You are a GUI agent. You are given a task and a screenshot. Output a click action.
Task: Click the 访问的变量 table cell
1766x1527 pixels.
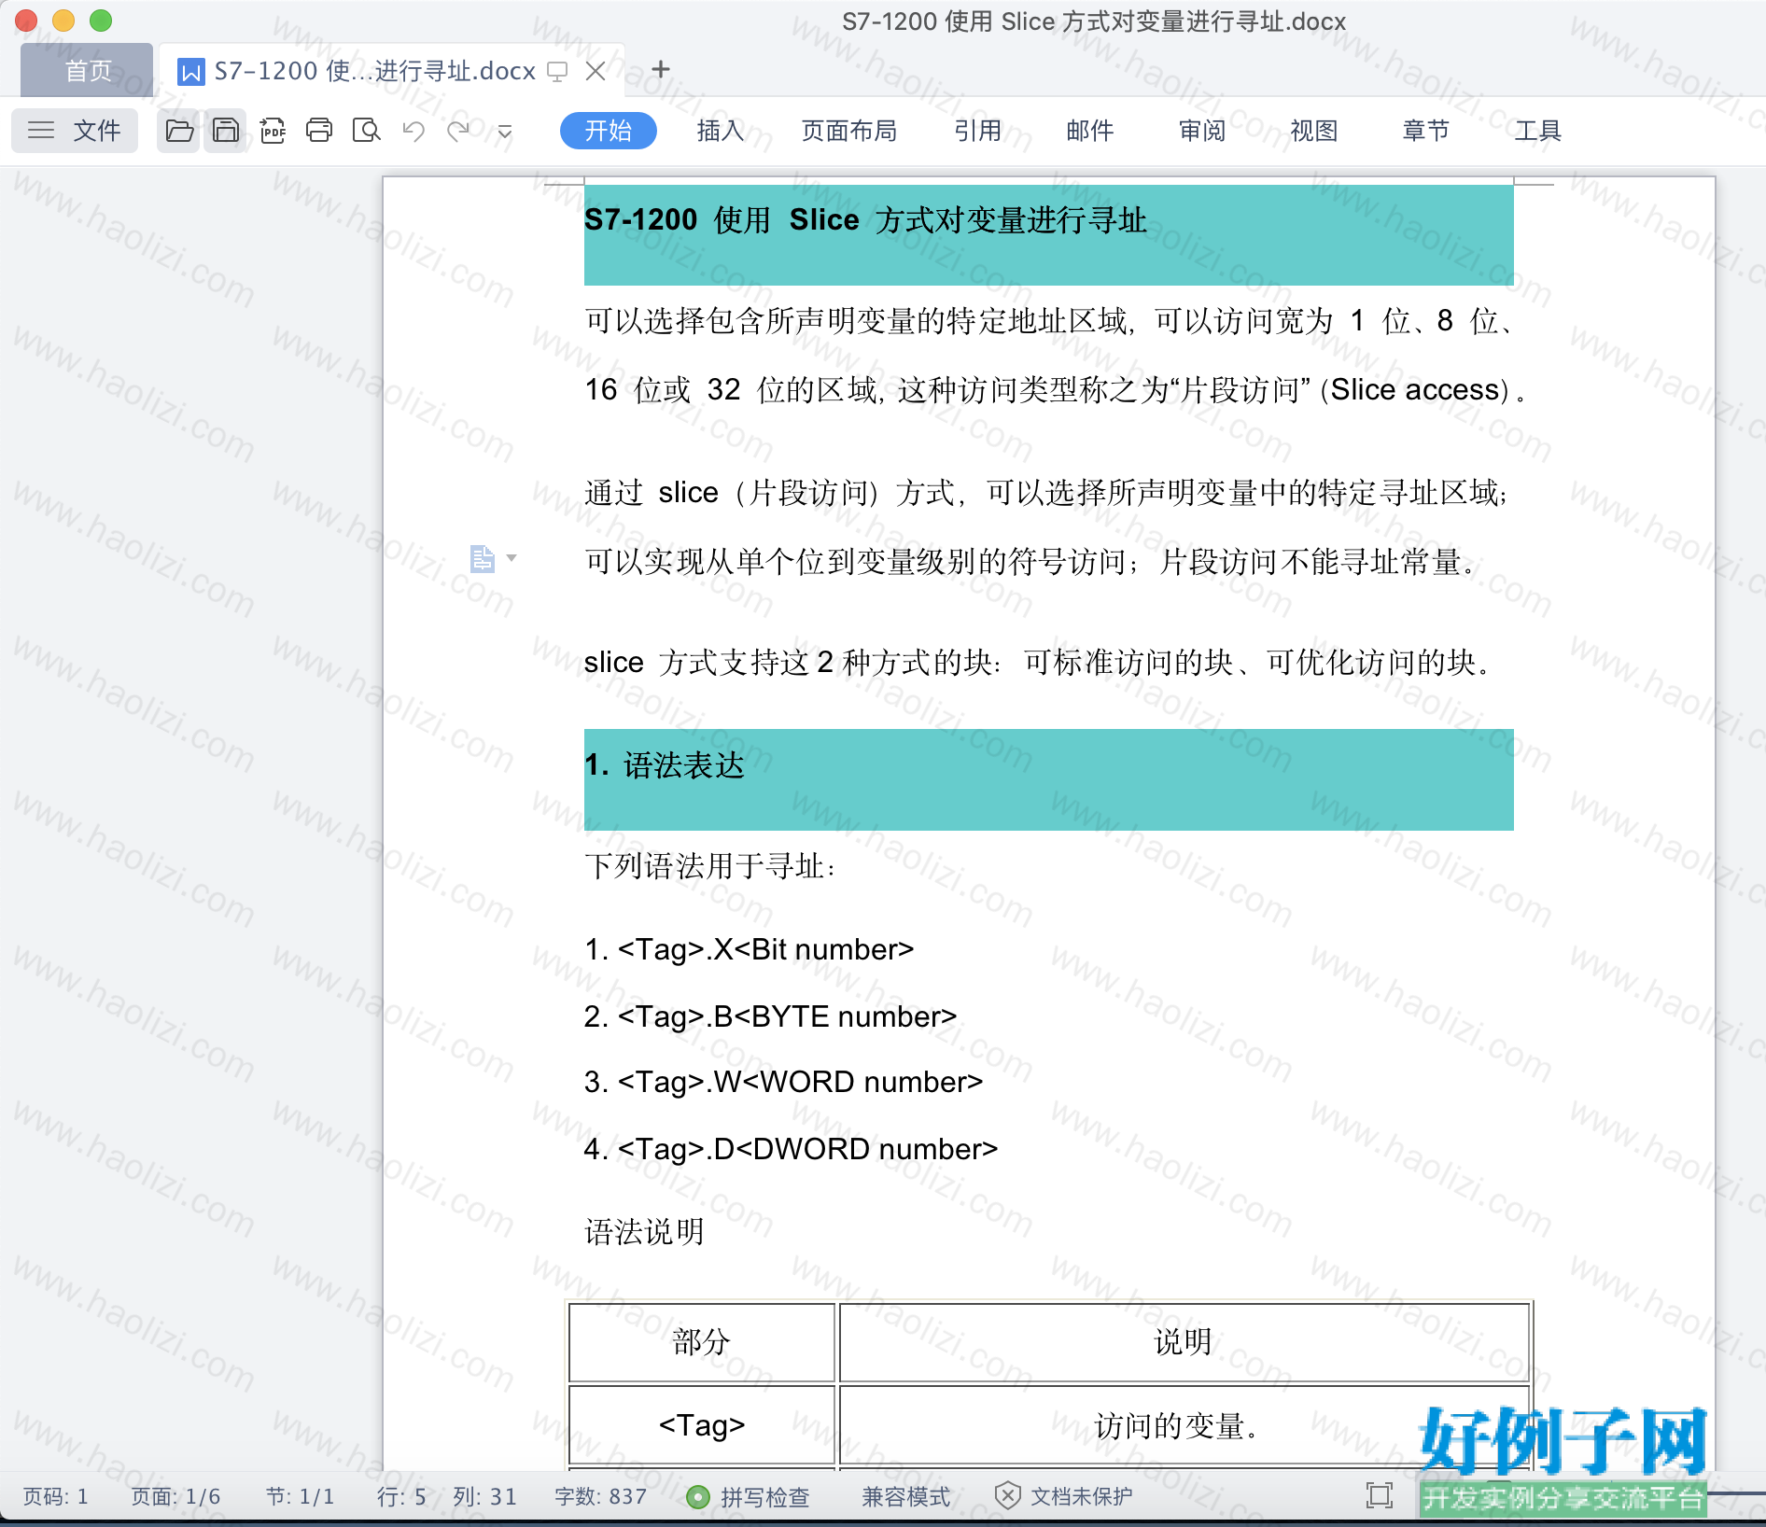1184,1425
